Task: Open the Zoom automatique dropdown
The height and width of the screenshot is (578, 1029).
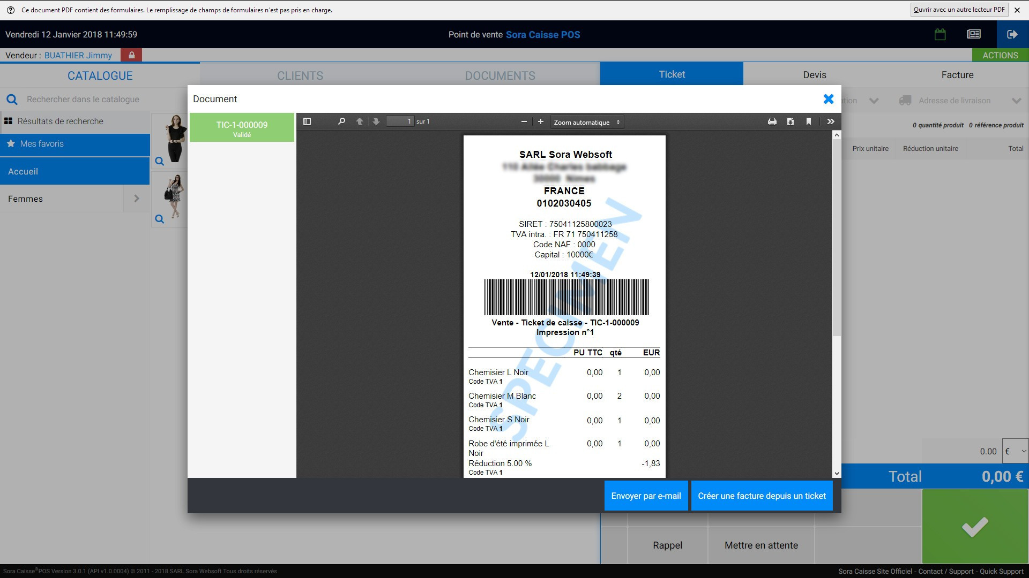Action: click(x=587, y=122)
